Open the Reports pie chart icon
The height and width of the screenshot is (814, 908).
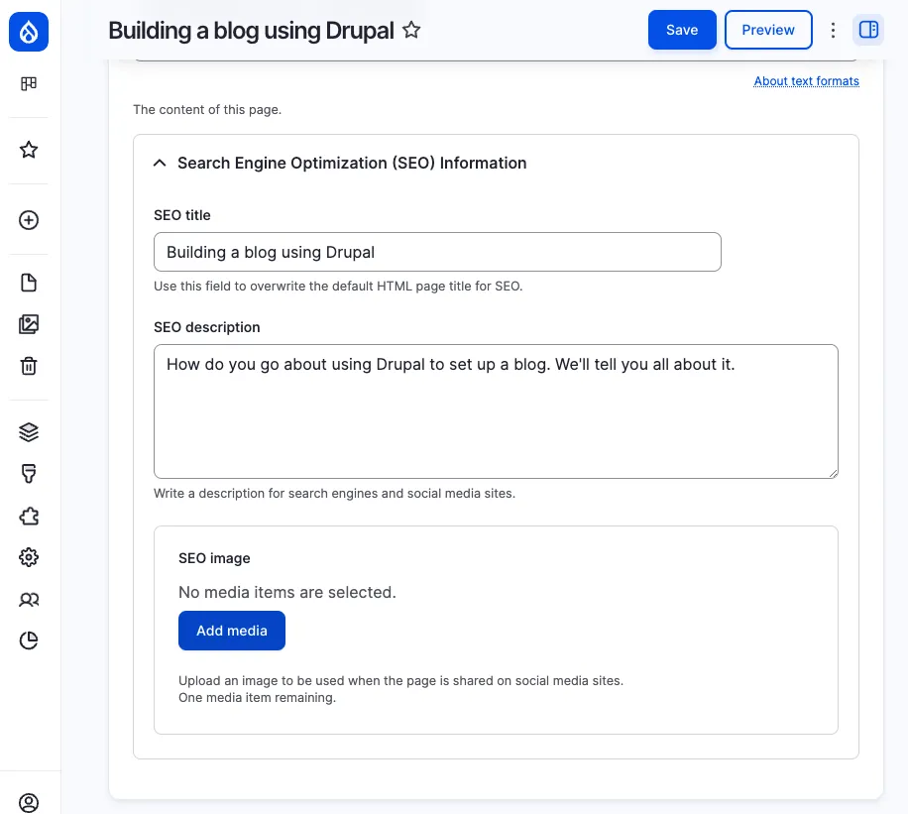[x=28, y=640]
